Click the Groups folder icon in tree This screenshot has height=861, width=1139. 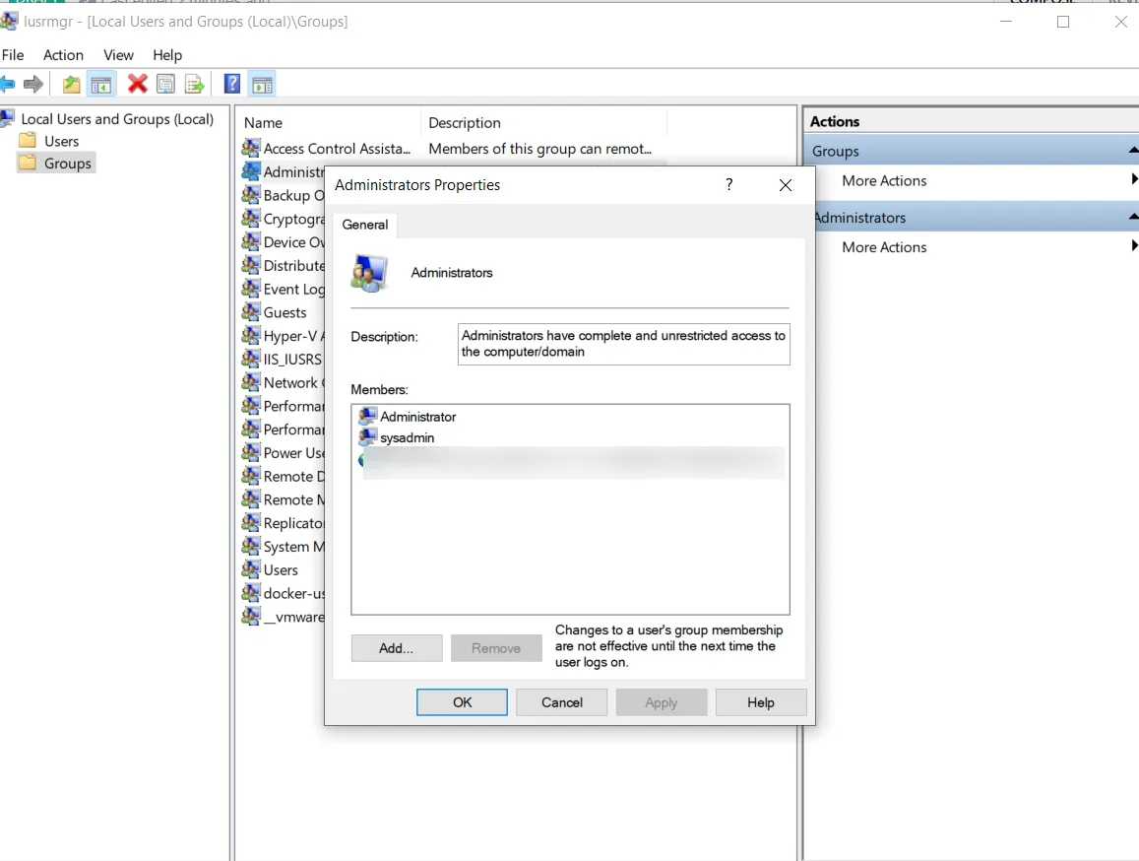coord(28,163)
